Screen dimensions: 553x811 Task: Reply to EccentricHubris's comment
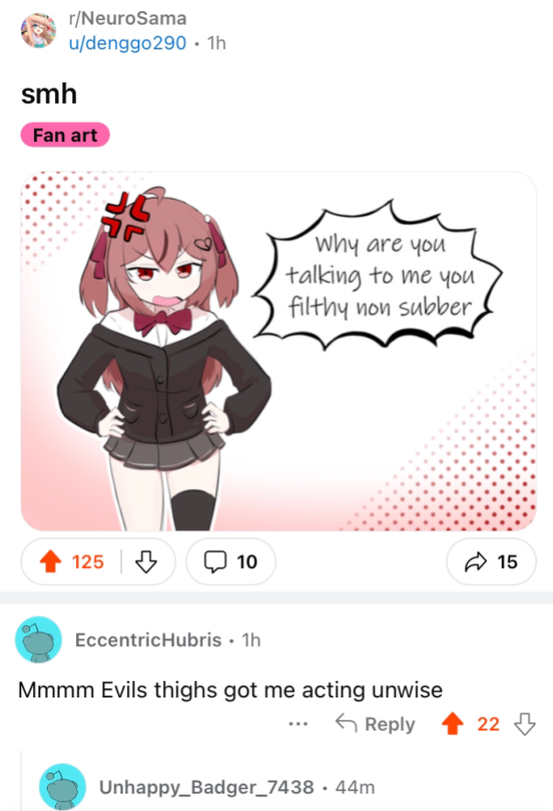click(375, 724)
